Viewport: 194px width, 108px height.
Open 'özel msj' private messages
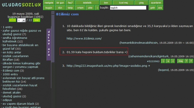[123, 3]
